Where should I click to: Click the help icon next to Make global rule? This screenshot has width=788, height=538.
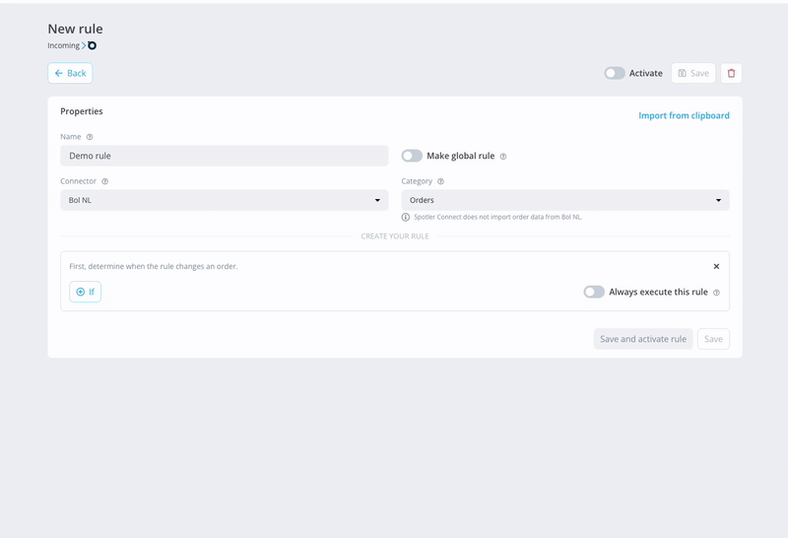[503, 157]
